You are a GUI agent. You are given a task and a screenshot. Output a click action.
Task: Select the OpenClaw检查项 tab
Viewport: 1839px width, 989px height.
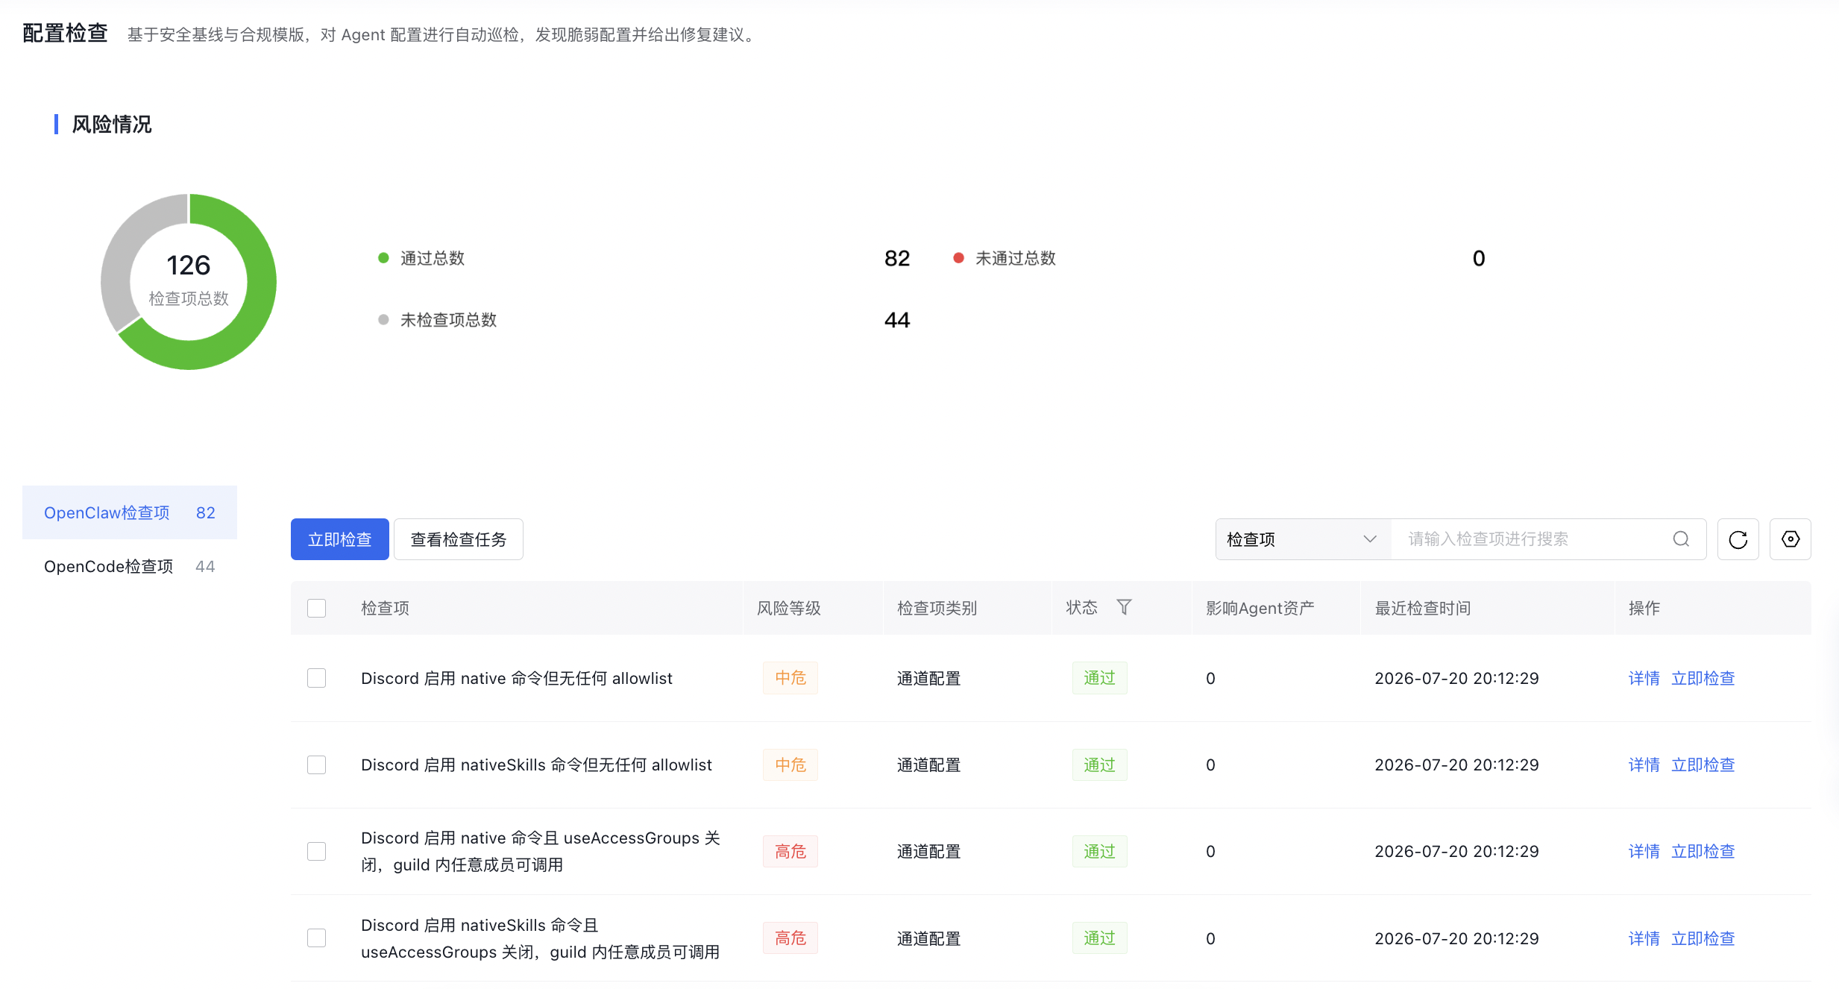click(x=130, y=512)
